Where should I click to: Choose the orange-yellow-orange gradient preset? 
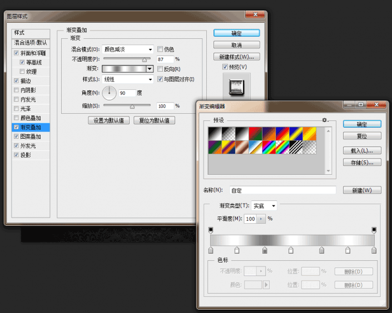pyautogui.click(x=310, y=134)
